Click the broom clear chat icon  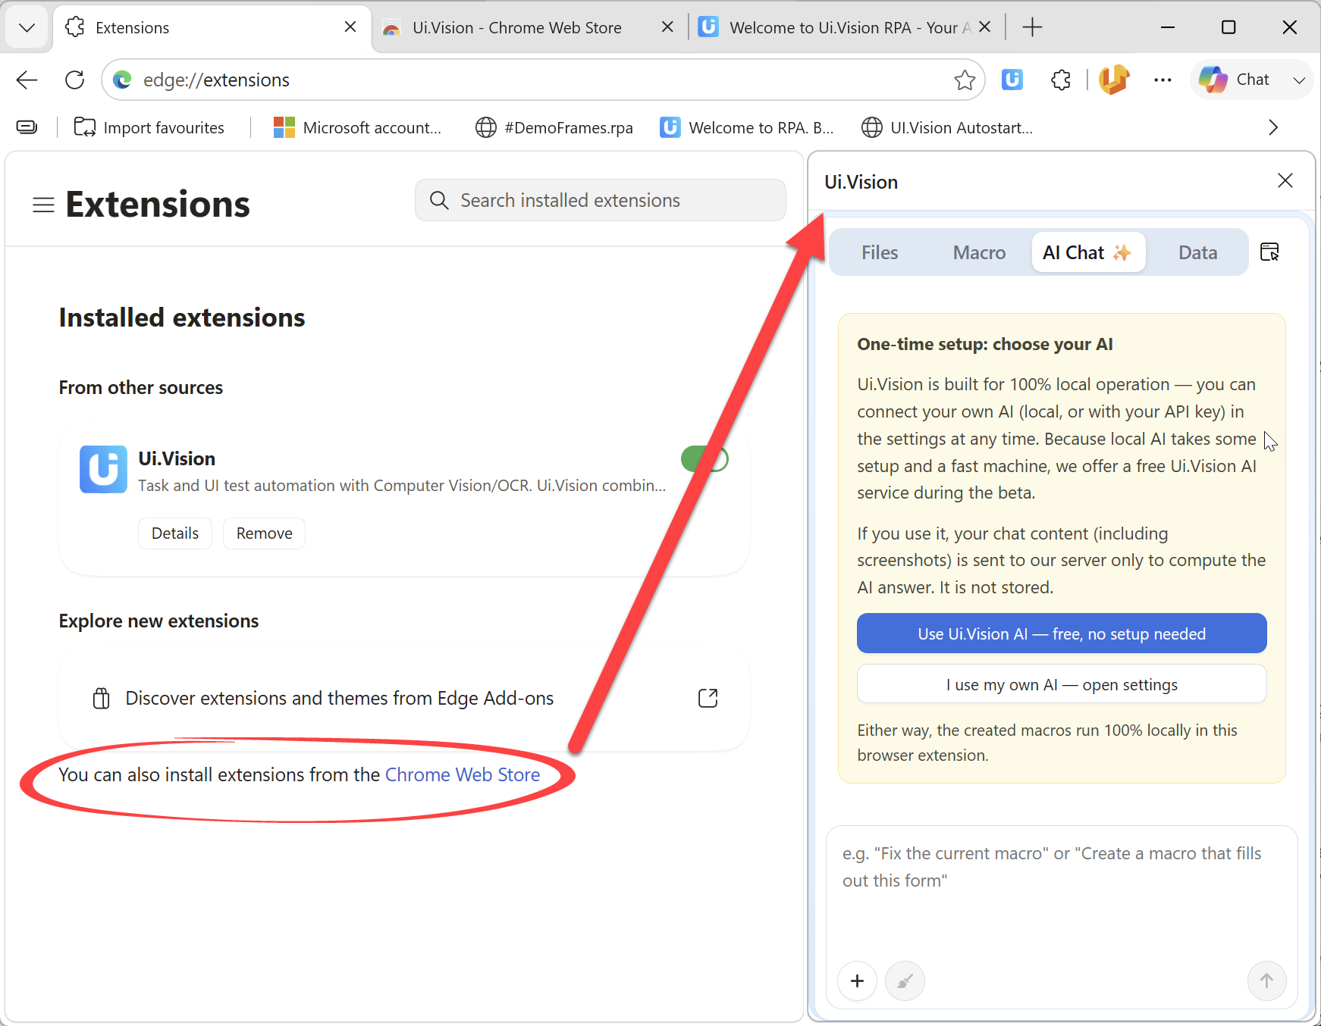pos(905,981)
